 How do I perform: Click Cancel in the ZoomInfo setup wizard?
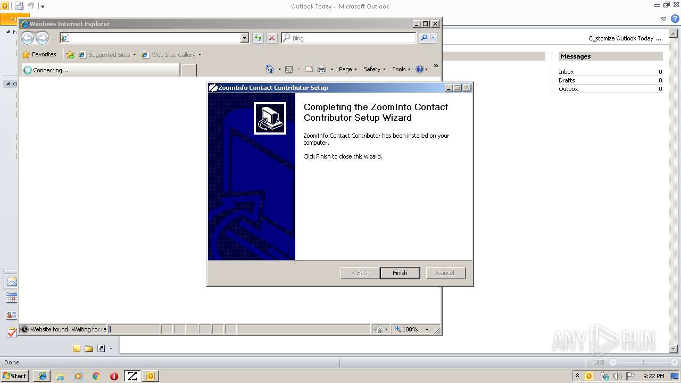(445, 273)
